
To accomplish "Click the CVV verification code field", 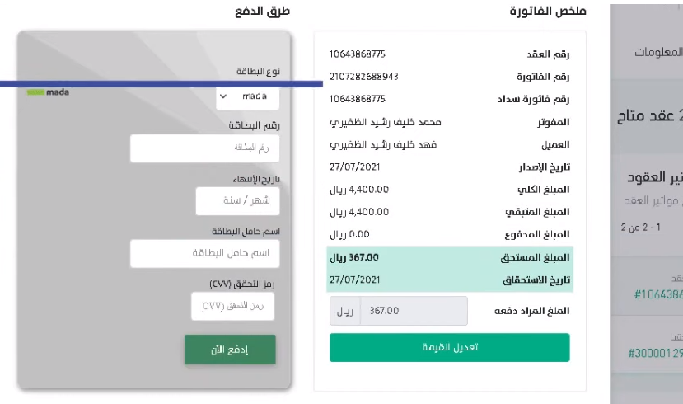I will click(x=232, y=306).
